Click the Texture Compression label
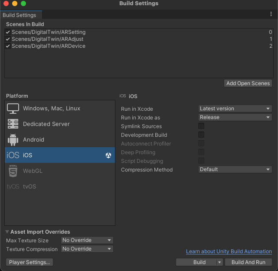 click(x=32, y=249)
